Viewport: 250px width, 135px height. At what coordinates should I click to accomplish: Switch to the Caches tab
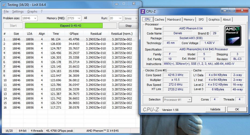pyautogui.click(x=159, y=20)
